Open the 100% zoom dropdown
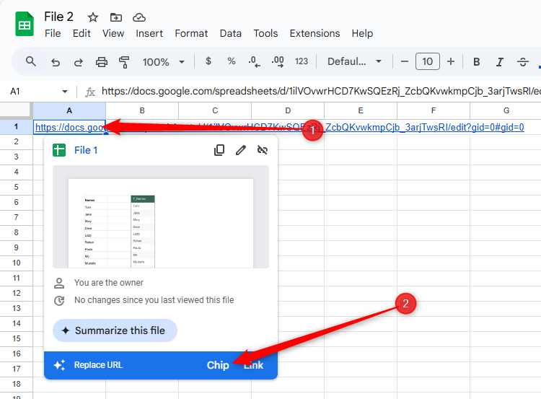The image size is (541, 399). 163,62
